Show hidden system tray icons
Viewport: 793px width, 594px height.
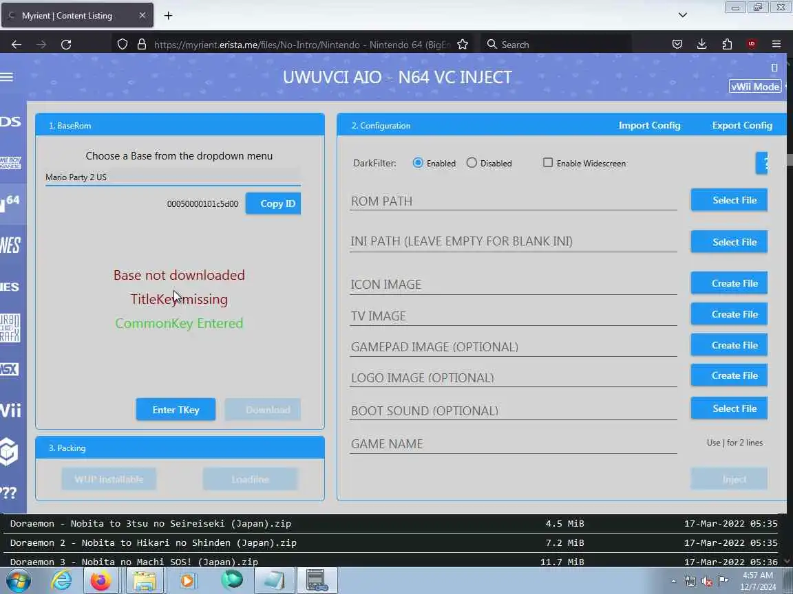(x=674, y=582)
